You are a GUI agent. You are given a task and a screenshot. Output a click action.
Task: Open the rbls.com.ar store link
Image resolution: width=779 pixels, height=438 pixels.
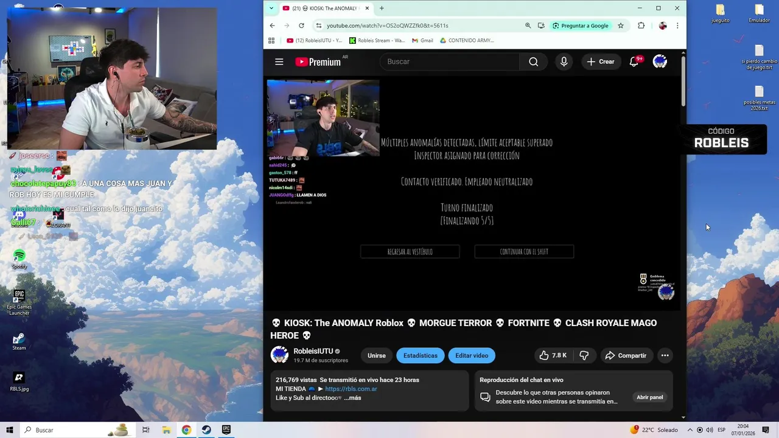tap(351, 389)
